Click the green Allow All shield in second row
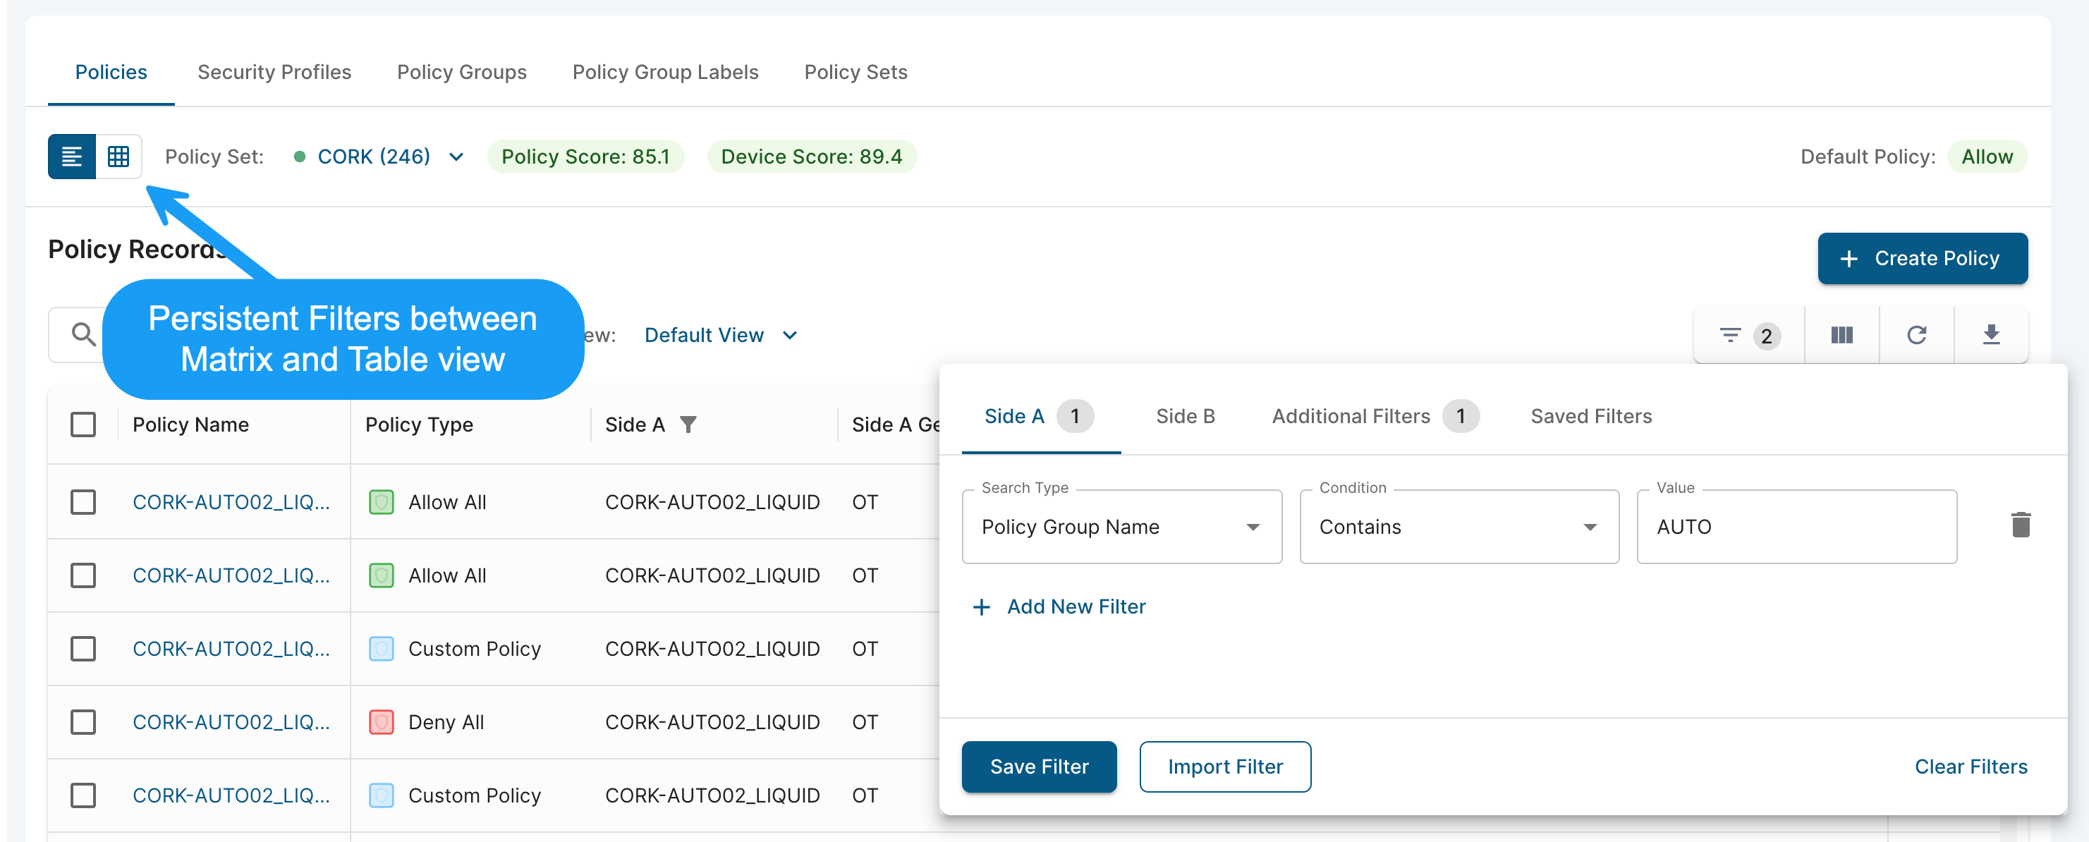The image size is (2089, 842). click(381, 575)
